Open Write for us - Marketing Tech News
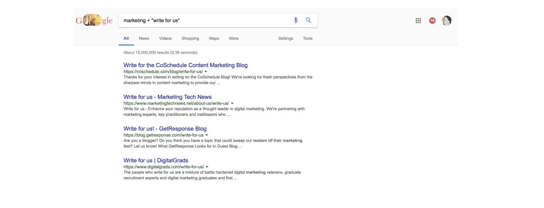Viewport: 544px width, 208px height. (168, 97)
